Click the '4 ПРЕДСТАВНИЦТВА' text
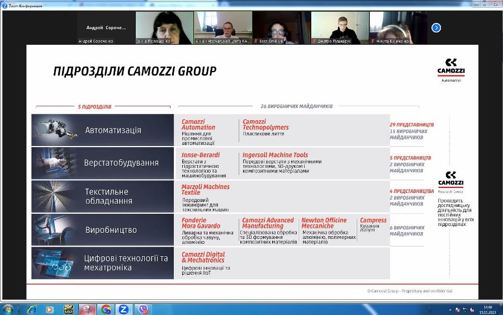 coord(411,191)
